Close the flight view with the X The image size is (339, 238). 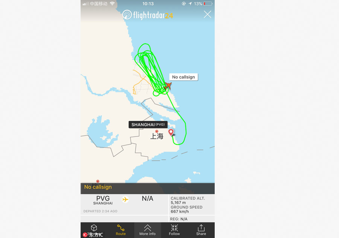(x=207, y=14)
